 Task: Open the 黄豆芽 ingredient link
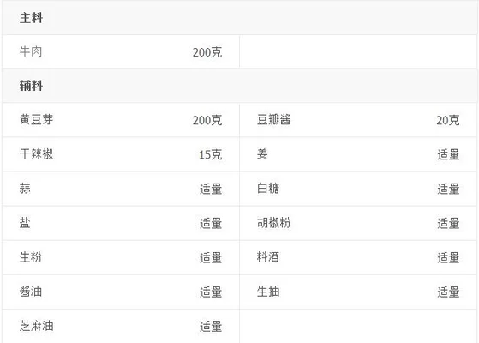[x=36, y=119]
